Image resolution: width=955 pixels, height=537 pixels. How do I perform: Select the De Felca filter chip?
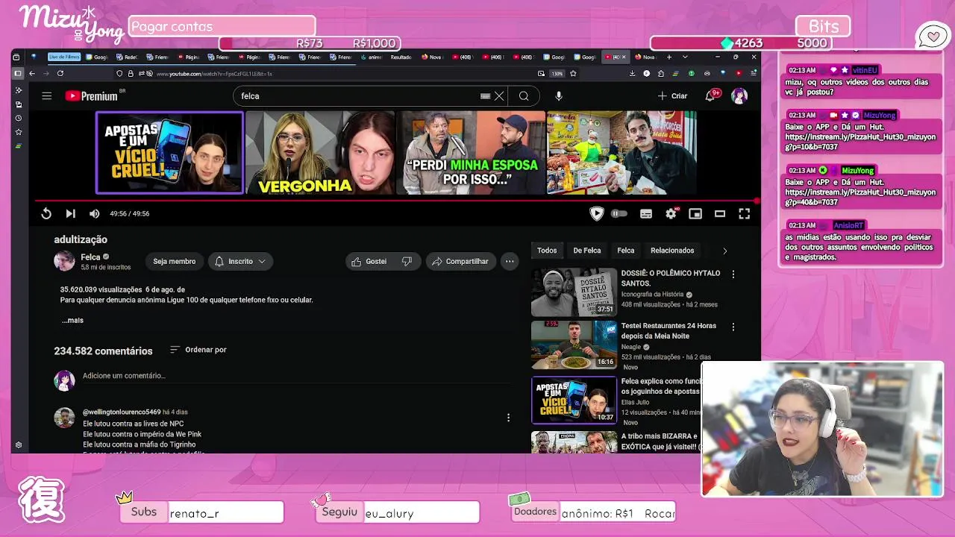point(587,251)
